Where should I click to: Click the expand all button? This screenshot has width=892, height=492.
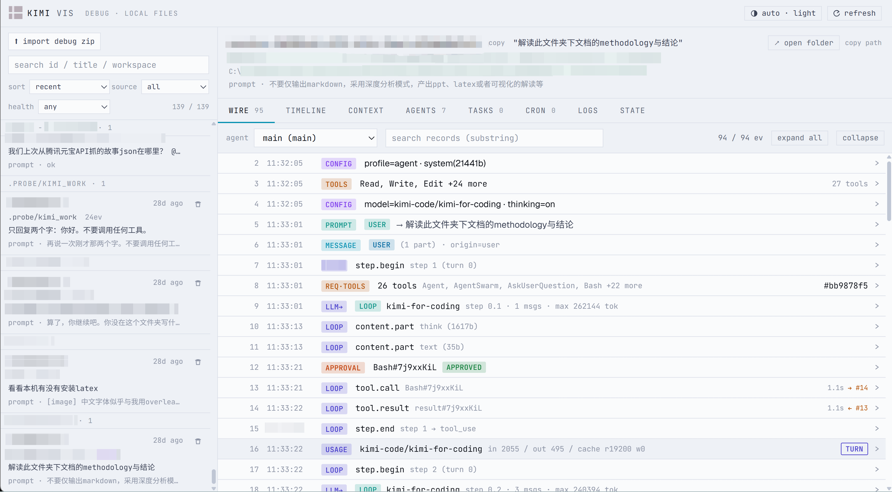799,138
